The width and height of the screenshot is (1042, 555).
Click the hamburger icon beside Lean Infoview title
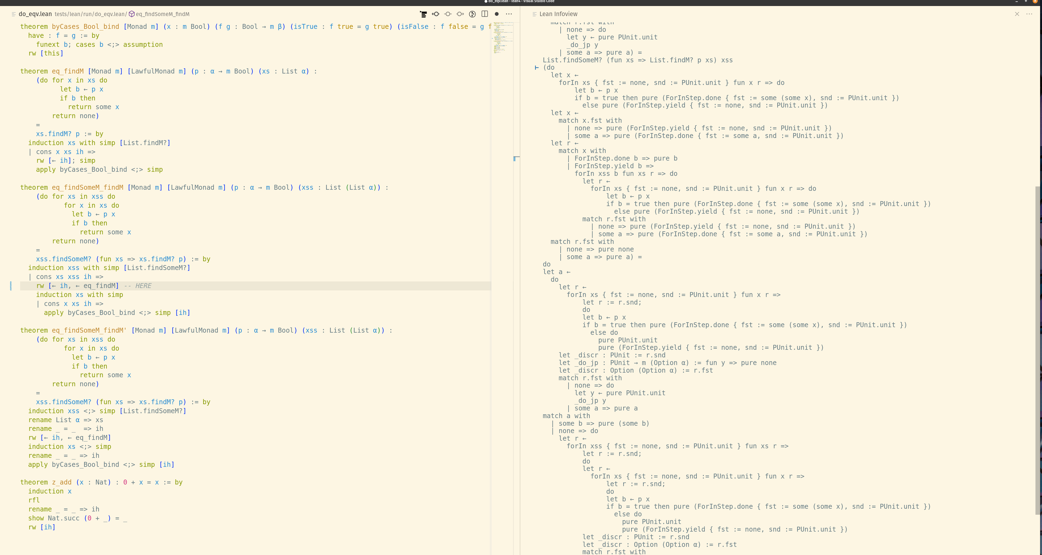coord(534,14)
